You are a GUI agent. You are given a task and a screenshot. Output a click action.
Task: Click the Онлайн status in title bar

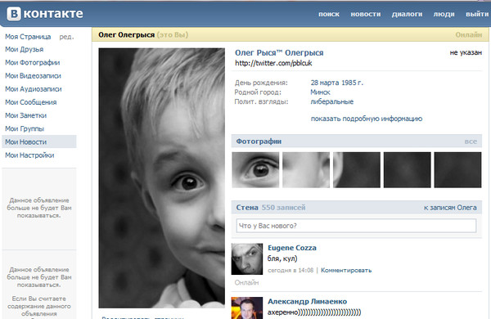(x=468, y=34)
